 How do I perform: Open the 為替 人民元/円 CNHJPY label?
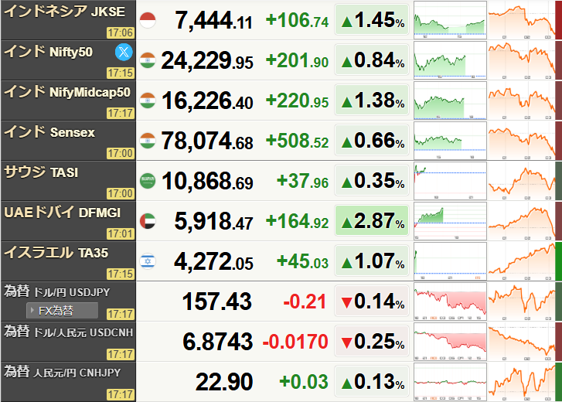63,373
